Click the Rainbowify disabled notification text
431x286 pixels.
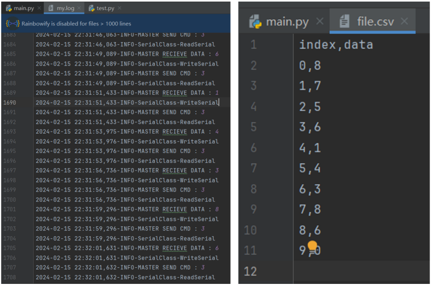pyautogui.click(x=76, y=24)
